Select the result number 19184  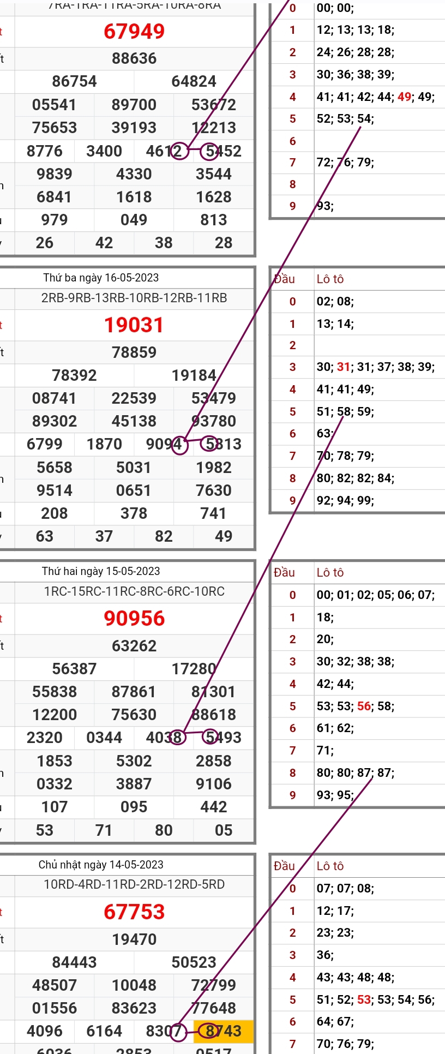click(194, 375)
